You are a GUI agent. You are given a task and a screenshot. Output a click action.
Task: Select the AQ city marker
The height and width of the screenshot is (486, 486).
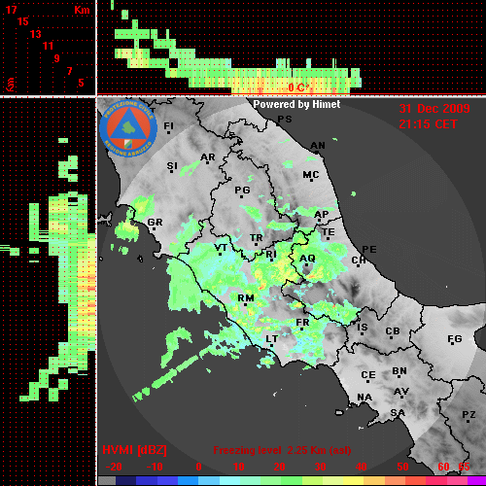click(306, 265)
